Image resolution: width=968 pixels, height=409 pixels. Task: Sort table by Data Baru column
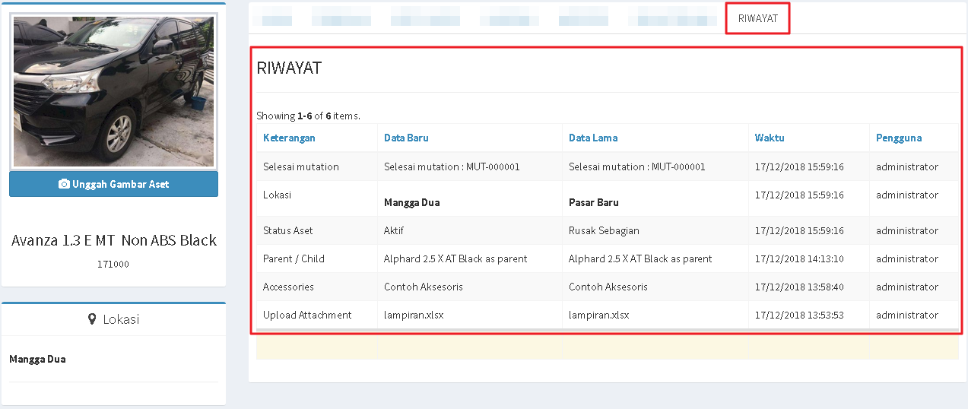coord(406,138)
